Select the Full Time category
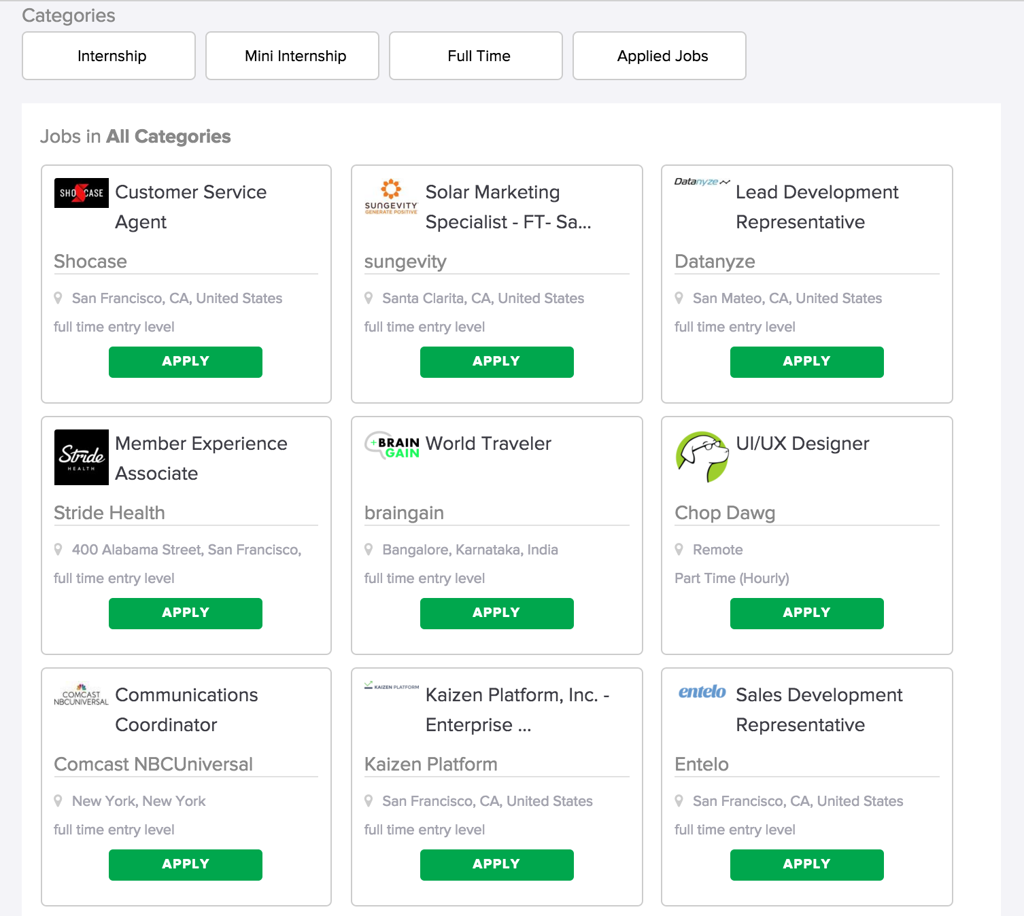Image resolution: width=1024 pixels, height=916 pixels. click(476, 56)
